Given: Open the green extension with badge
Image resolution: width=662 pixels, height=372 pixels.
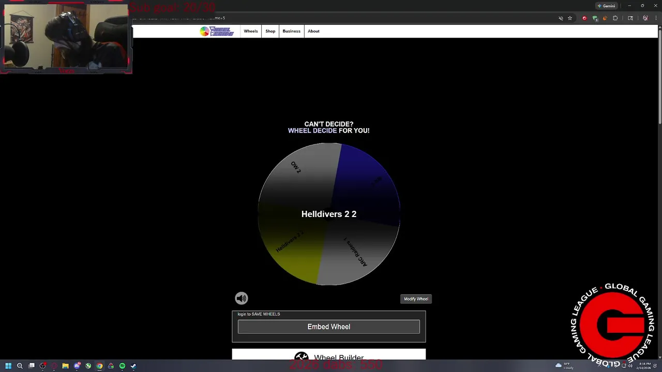Looking at the screenshot, I should click(595, 18).
